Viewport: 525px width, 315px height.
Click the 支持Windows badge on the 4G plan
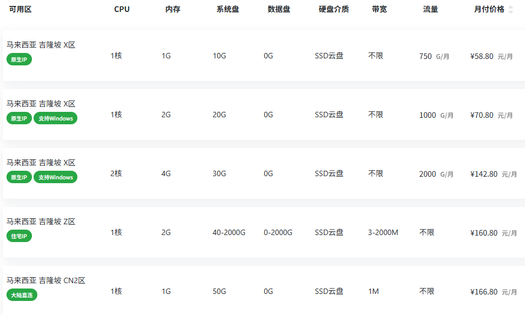[x=56, y=177]
